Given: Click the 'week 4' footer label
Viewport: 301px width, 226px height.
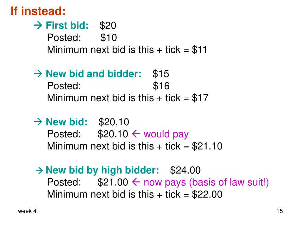Looking at the screenshot, I should tap(27, 211).
